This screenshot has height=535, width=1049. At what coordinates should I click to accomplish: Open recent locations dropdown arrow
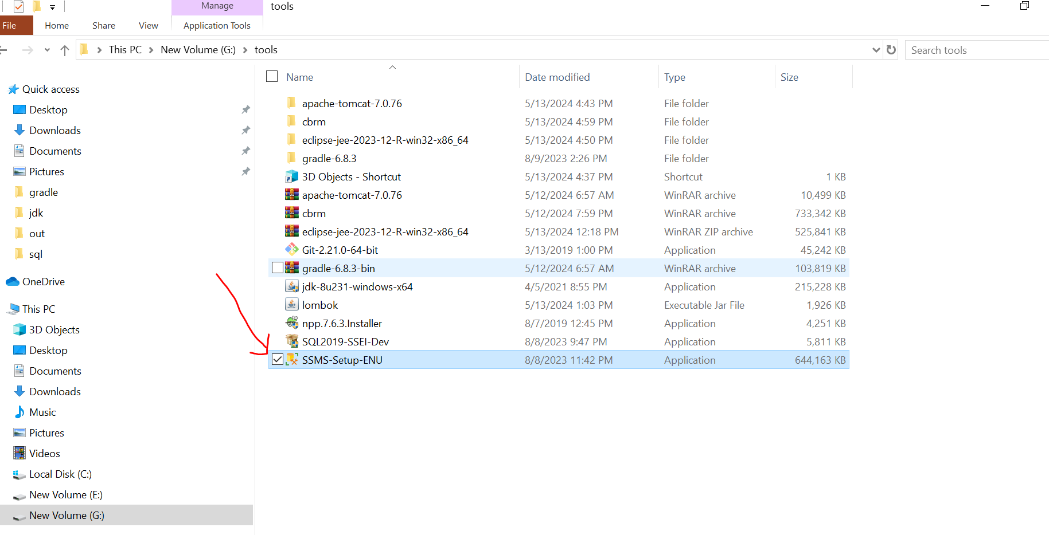point(47,50)
